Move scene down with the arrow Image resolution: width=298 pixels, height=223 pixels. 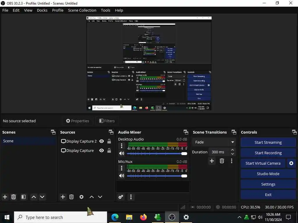point(42,197)
